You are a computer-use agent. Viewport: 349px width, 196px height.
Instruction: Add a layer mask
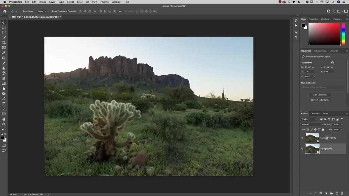[321, 193]
